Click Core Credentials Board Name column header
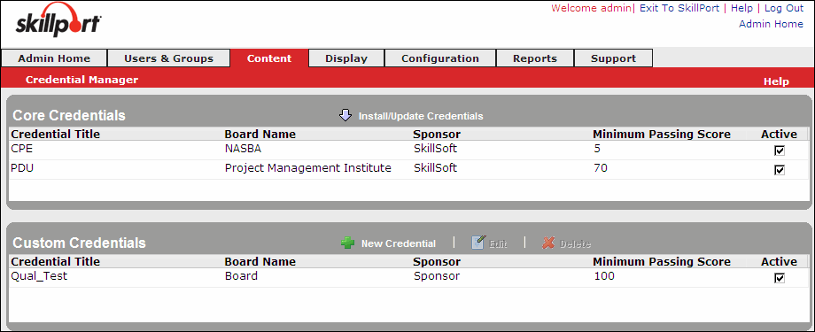 (260, 135)
